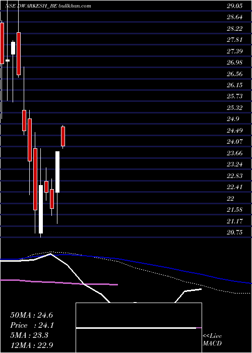Click the 25.73 price axis label
Image resolution: width=252 pixels, height=353 pixels.
pyautogui.click(x=235, y=96)
